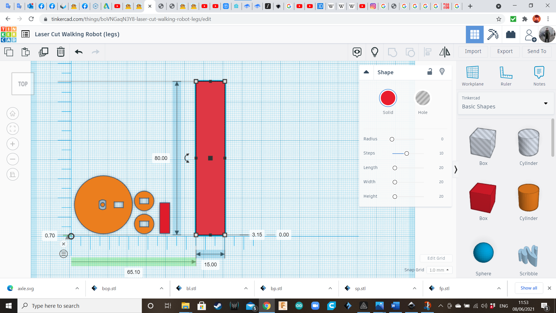Image resolution: width=556 pixels, height=313 pixels.
Task: Toggle the shape lock icon
Action: 430,72
